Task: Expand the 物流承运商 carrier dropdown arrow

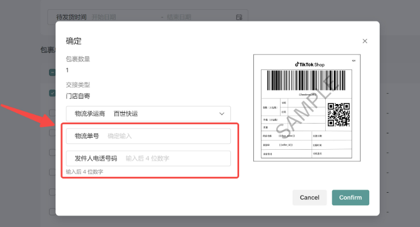Action: pos(222,114)
